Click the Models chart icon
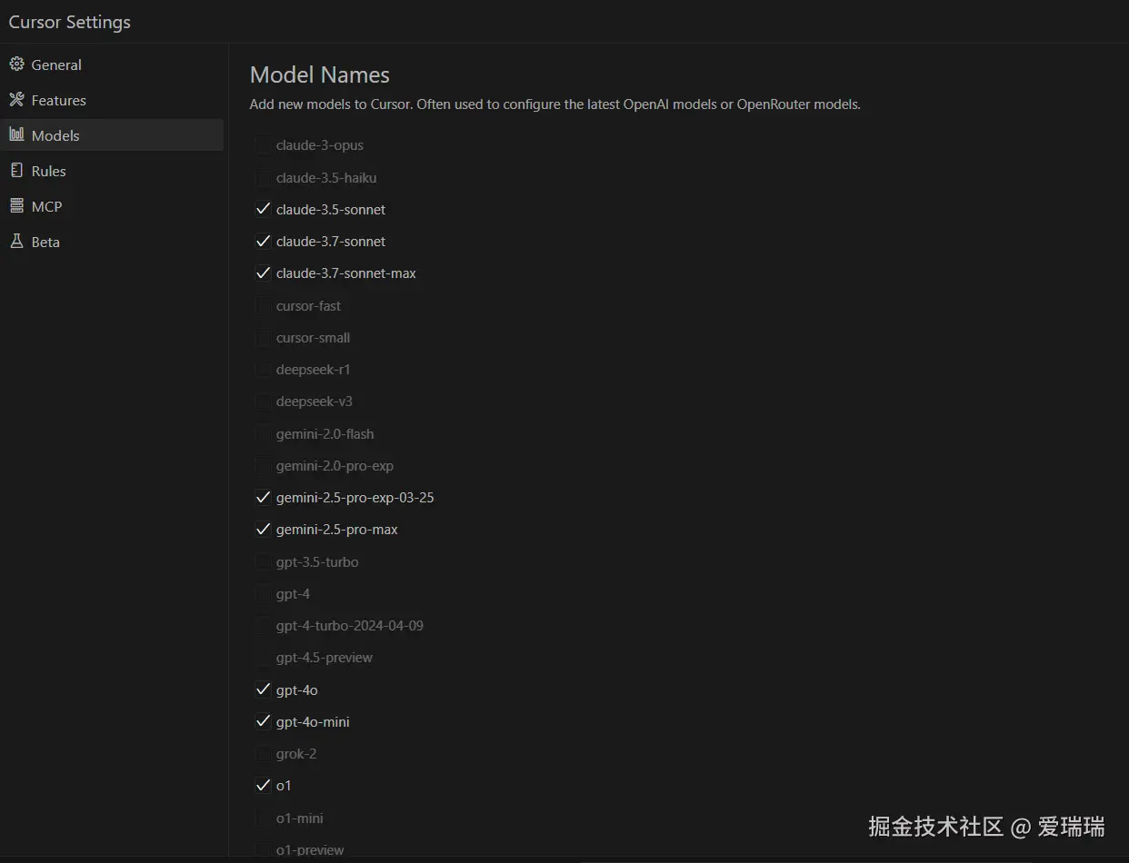 16,135
